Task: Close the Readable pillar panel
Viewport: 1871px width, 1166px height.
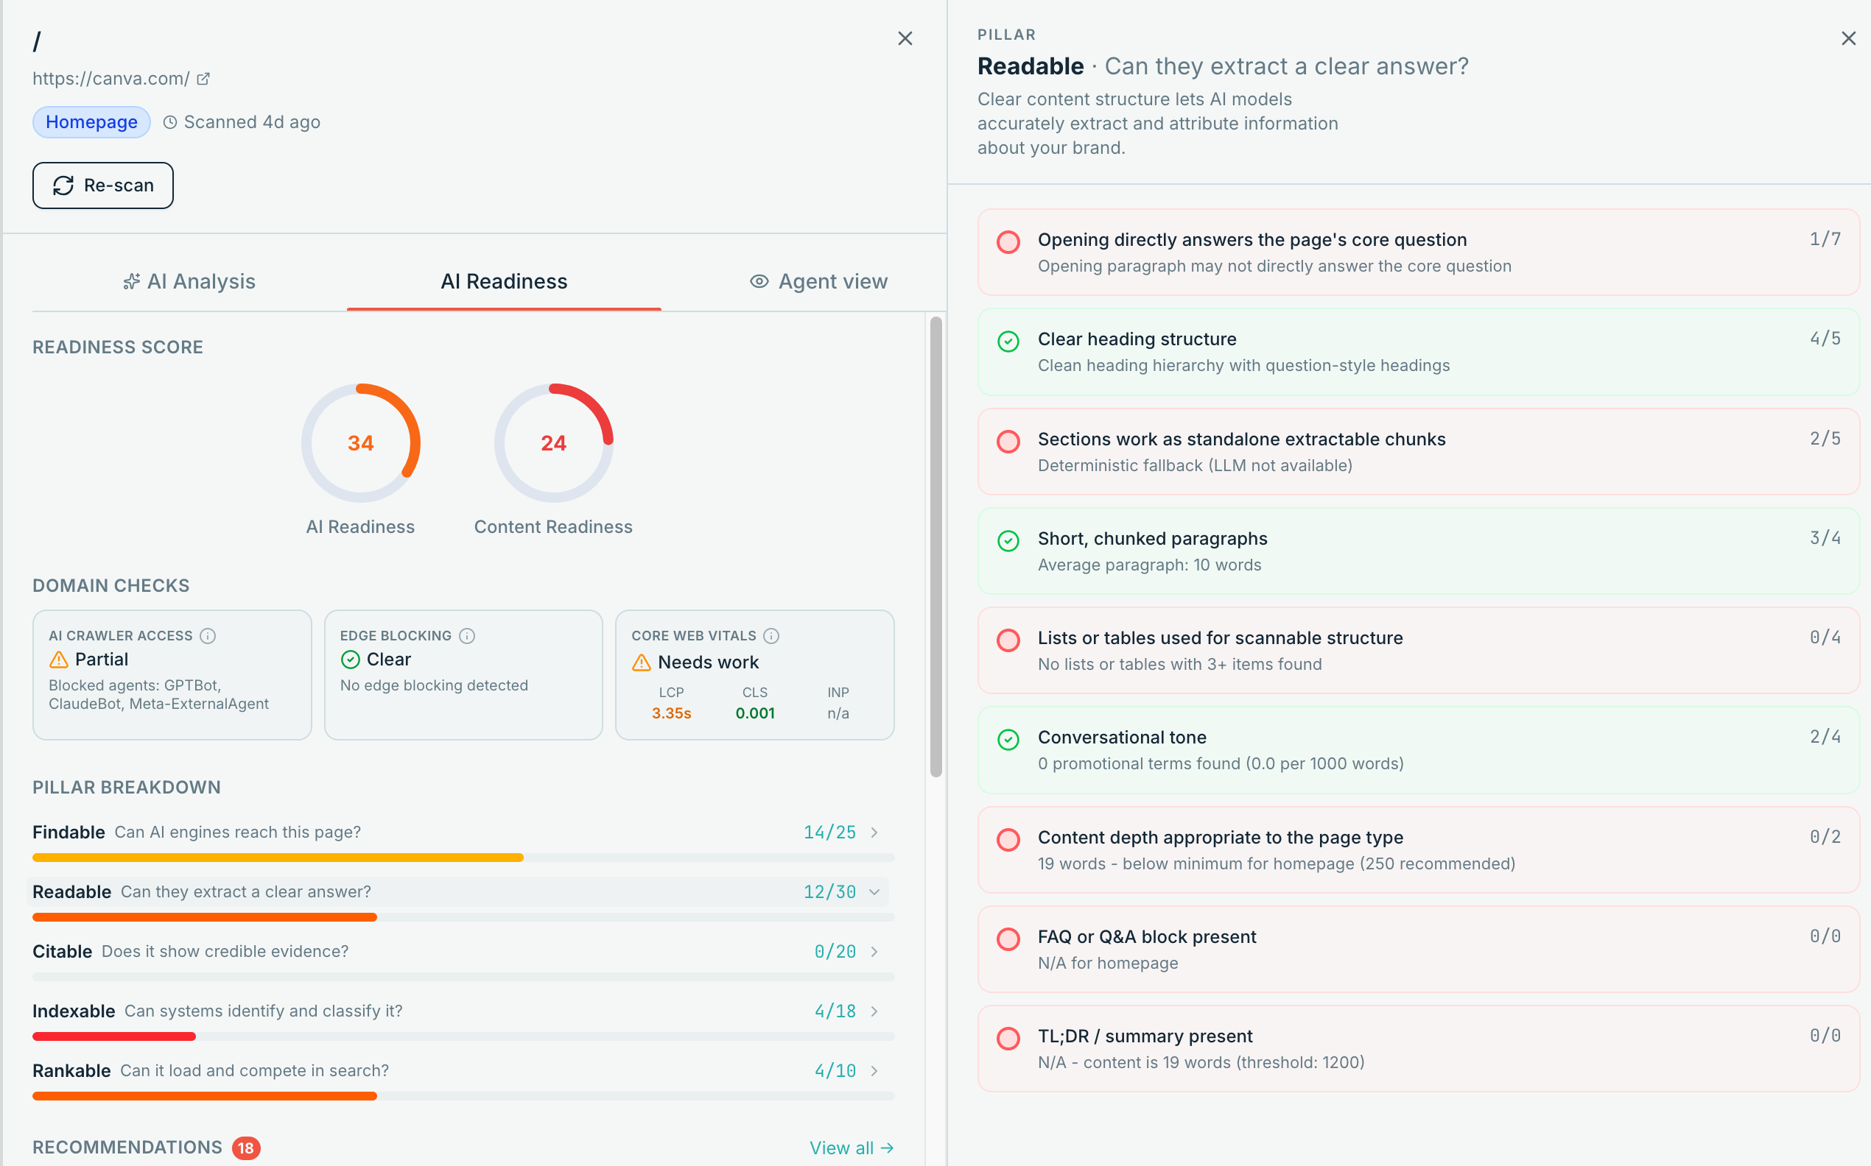Action: [x=1848, y=38]
